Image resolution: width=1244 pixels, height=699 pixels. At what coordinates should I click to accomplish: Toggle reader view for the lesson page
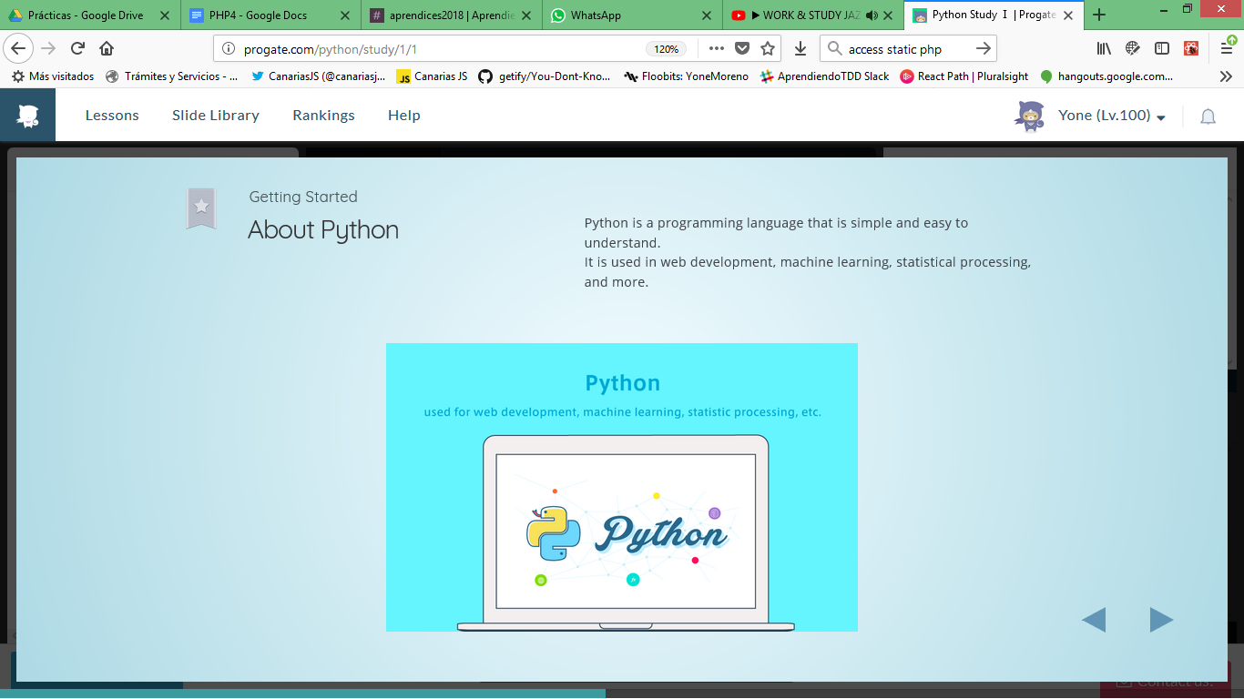(1132, 48)
